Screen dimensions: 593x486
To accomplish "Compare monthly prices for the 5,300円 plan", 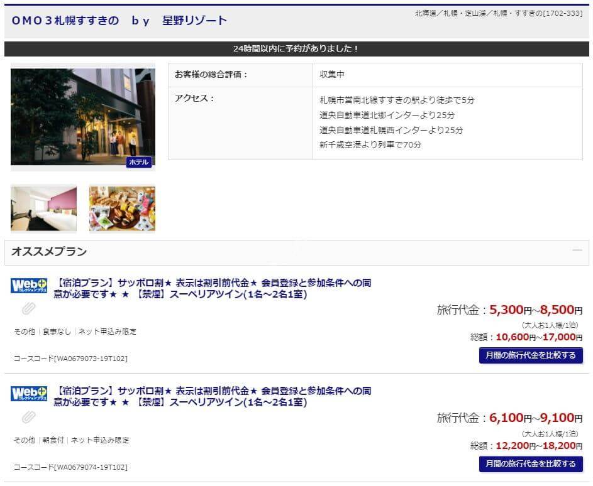I will pos(531,355).
